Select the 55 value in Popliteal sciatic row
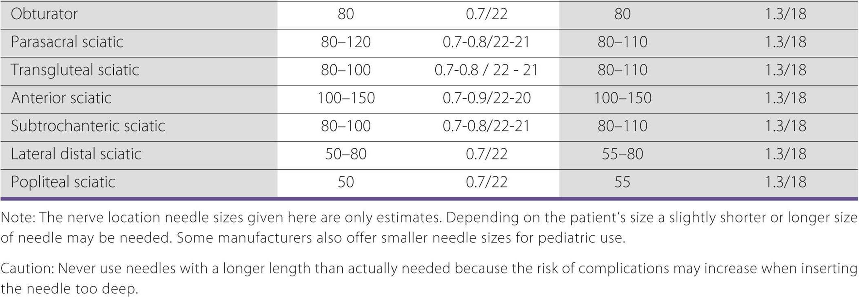 (622, 182)
